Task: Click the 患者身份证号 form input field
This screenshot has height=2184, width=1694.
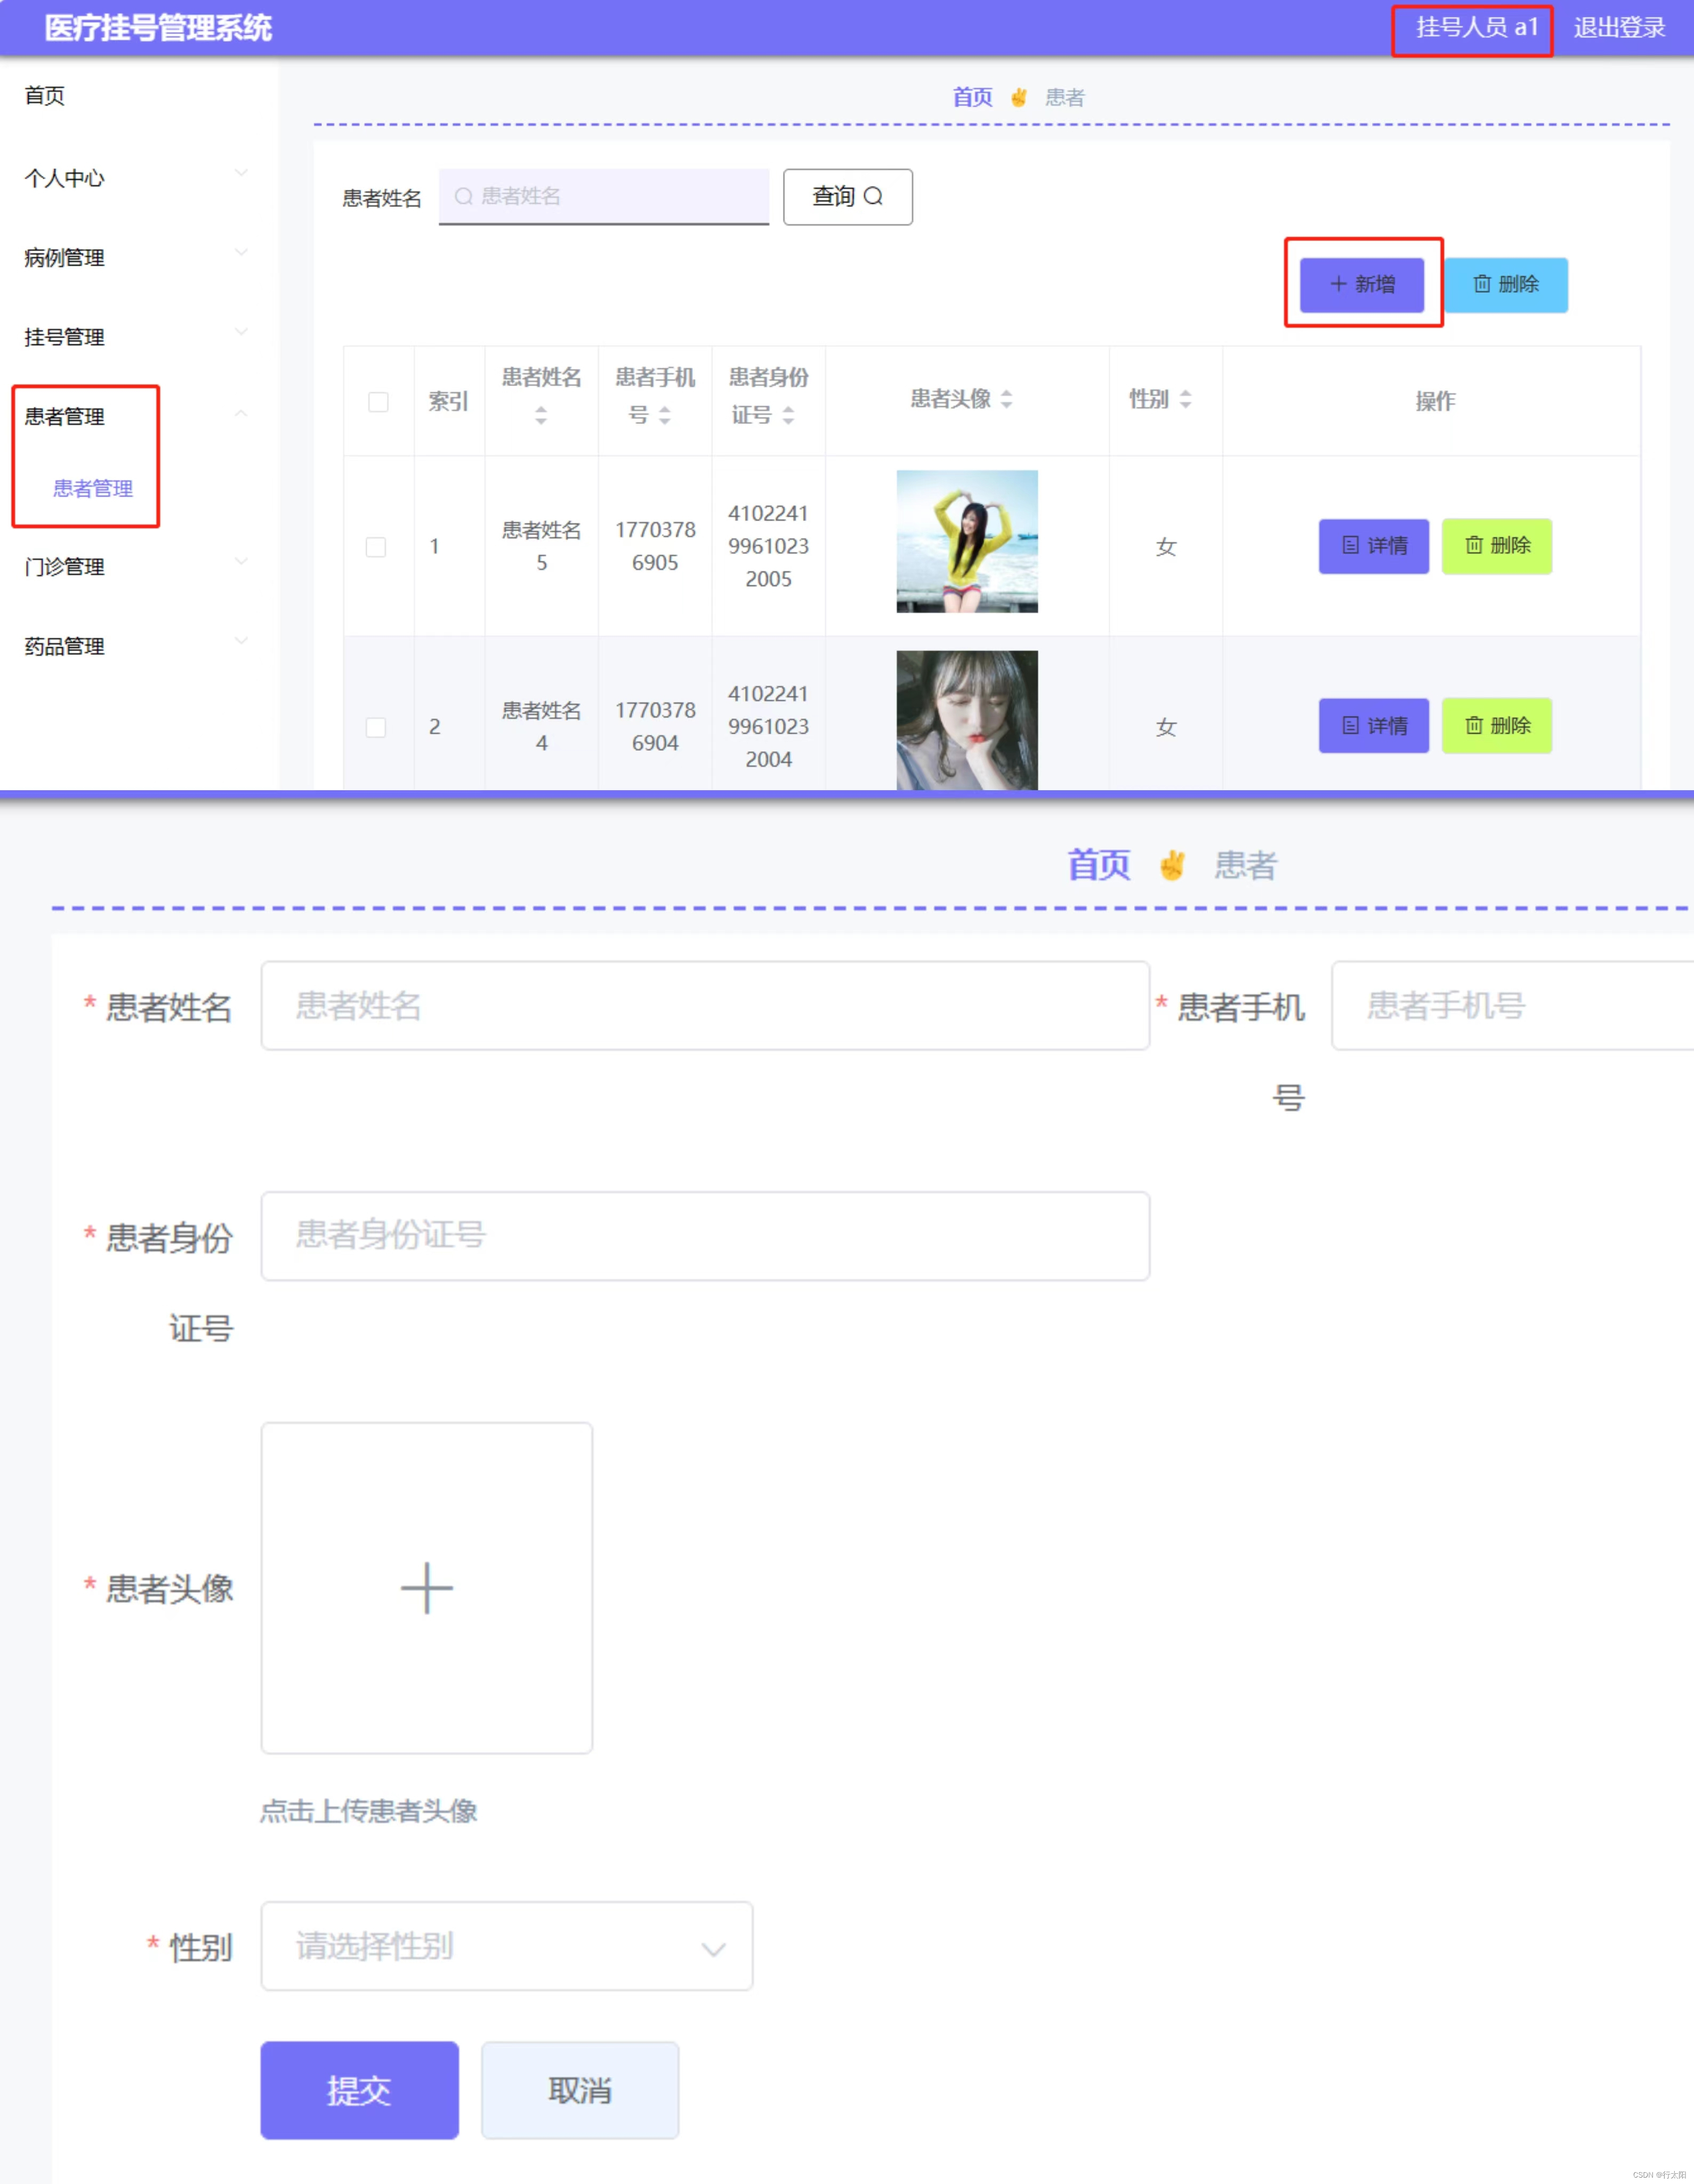Action: (x=705, y=1235)
